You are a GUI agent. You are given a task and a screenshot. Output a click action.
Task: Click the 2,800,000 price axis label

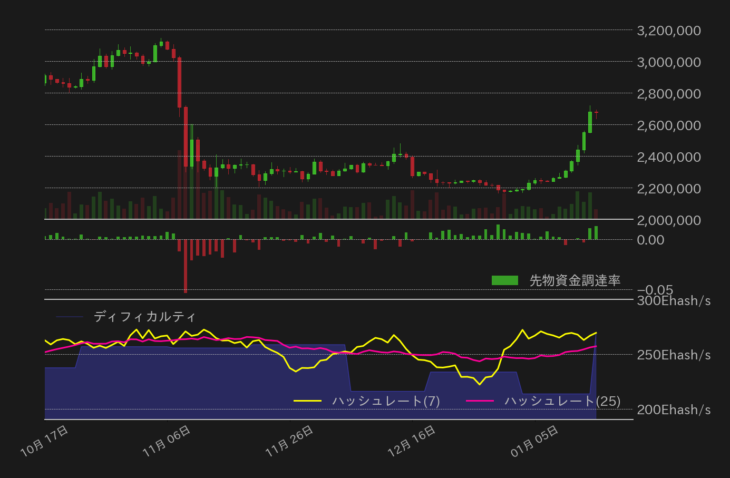669,94
